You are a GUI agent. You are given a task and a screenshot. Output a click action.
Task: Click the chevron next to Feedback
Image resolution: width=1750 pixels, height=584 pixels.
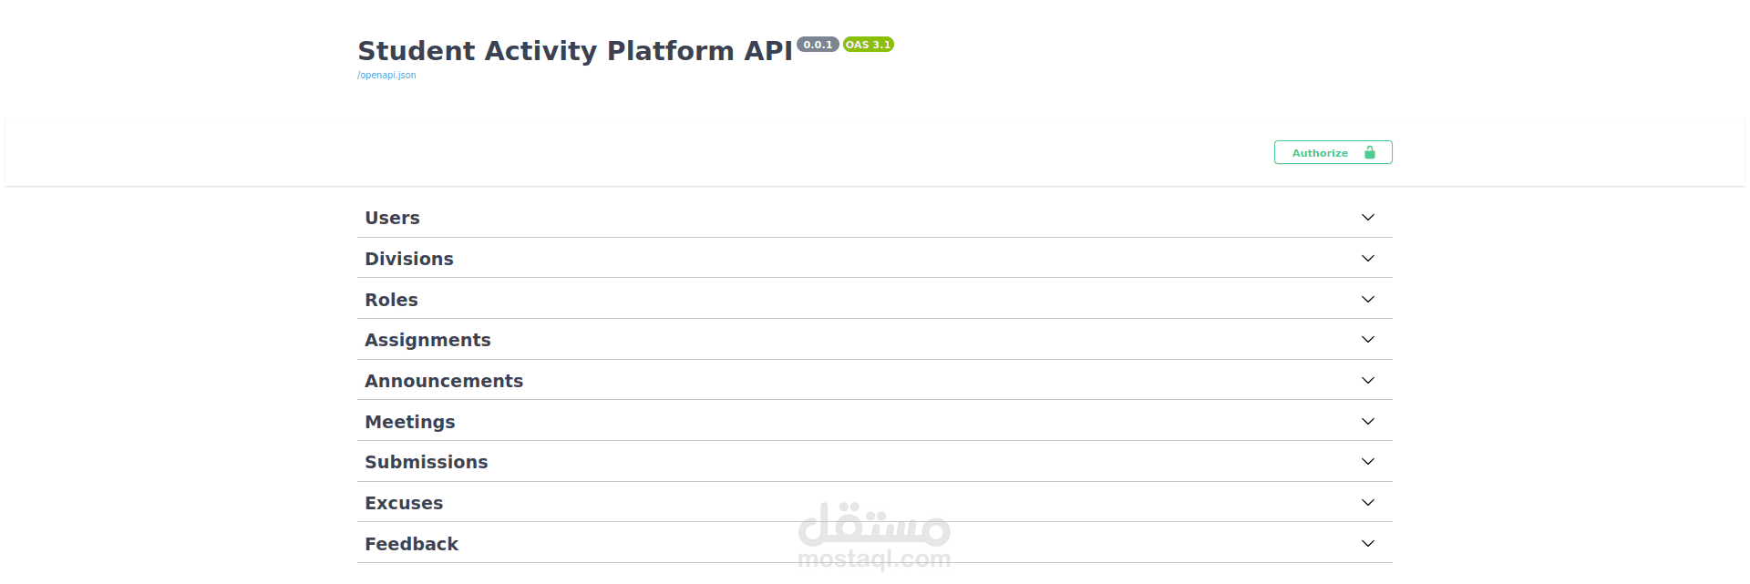click(1367, 543)
